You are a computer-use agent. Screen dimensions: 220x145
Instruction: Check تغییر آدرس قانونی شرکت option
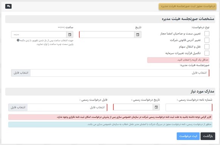[207, 40]
